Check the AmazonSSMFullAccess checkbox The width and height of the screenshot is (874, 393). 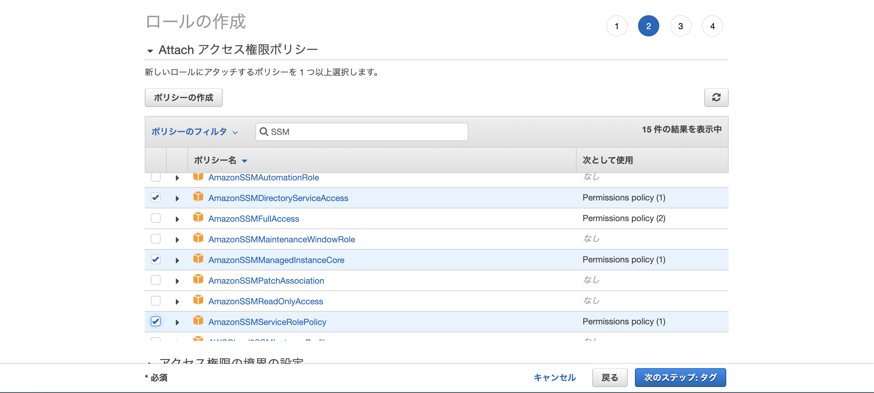[x=155, y=219]
